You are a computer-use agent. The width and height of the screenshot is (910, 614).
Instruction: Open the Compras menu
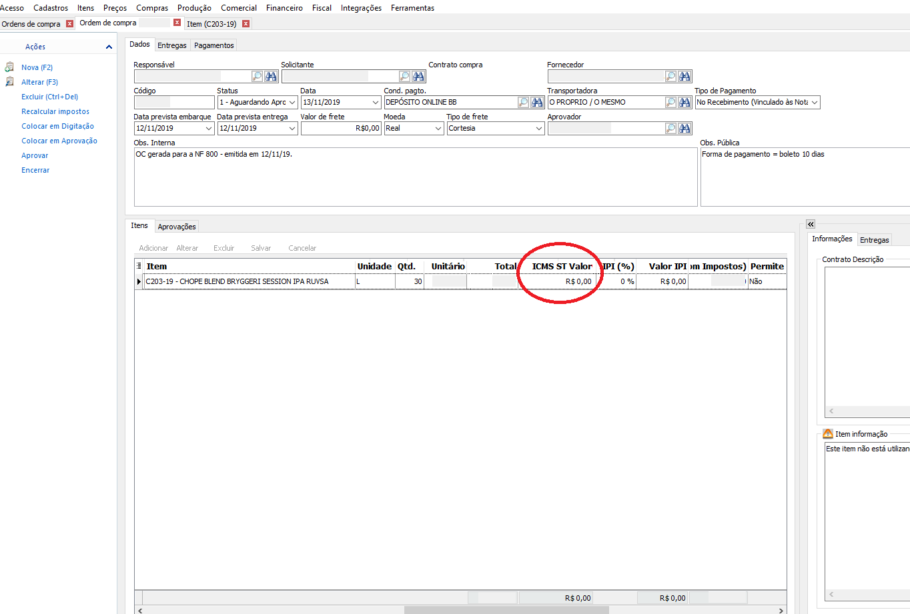tap(152, 8)
